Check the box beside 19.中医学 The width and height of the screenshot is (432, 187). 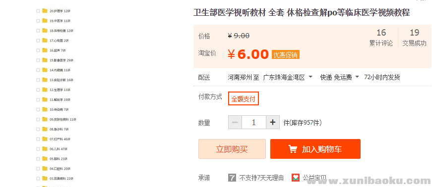[x=38, y=21]
